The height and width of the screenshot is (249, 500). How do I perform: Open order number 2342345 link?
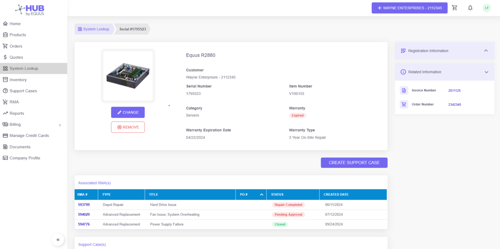pos(455,105)
